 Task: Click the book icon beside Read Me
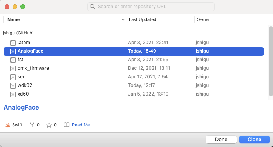coord(67,125)
